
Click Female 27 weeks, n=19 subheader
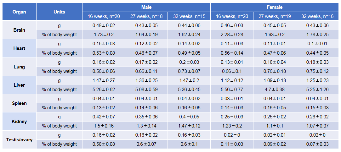point(275,16)
